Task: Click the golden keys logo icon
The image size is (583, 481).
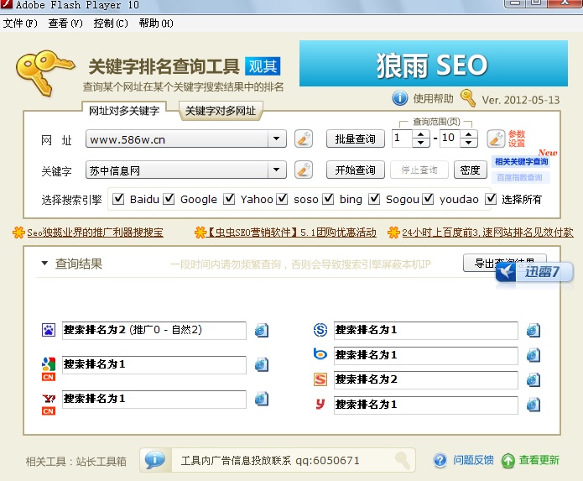Action: [x=44, y=72]
